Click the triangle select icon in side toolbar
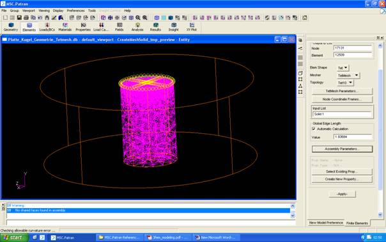386x242 pixels. [300, 86]
